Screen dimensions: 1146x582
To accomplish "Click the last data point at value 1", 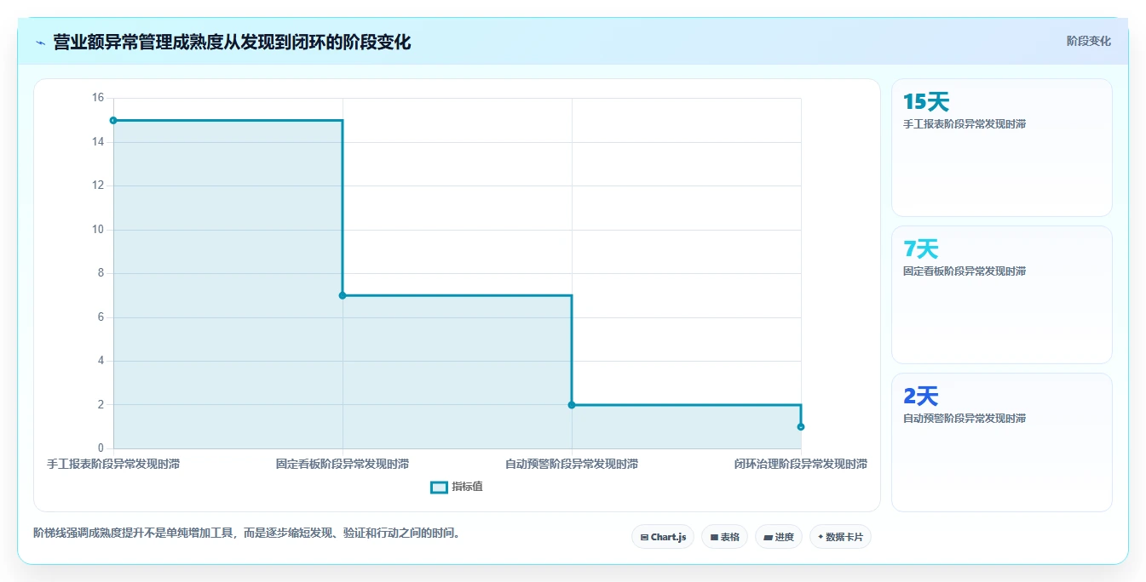I will [801, 426].
